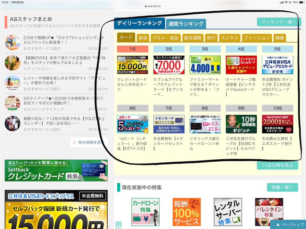Open the セブン&アイグループのクレジットカード link
The height and width of the screenshot is (229, 306).
point(169,87)
